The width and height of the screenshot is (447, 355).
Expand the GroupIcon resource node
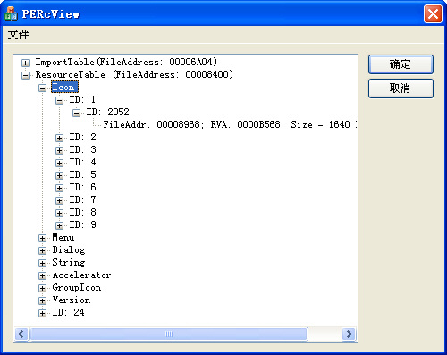coord(43,288)
